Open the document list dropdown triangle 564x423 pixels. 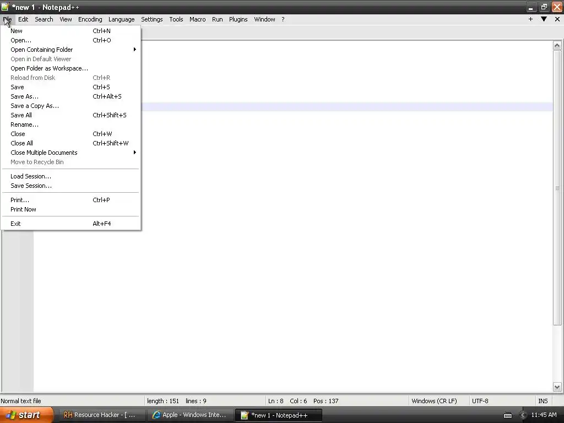pos(544,19)
